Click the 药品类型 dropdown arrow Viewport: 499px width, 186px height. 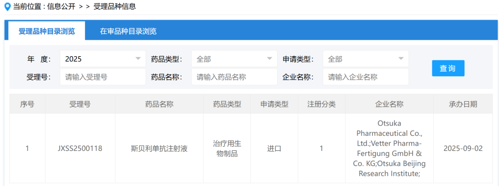(x=270, y=59)
